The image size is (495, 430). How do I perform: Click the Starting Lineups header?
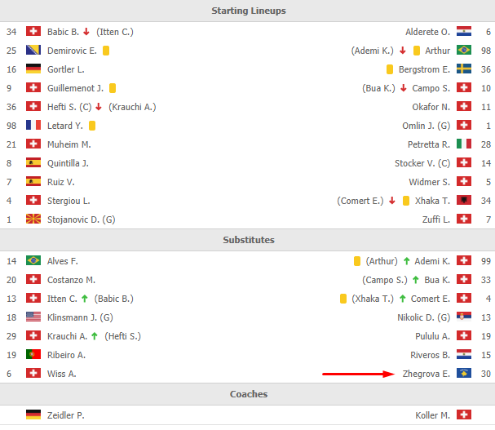[x=248, y=11]
